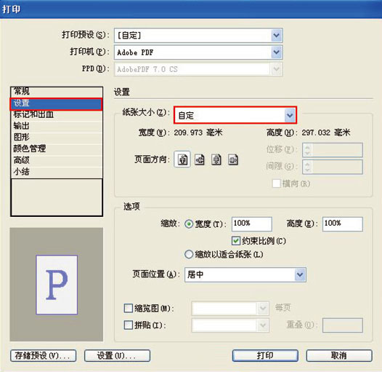
Task: Choose reverse landscape orientation icon
Action: [x=233, y=159]
